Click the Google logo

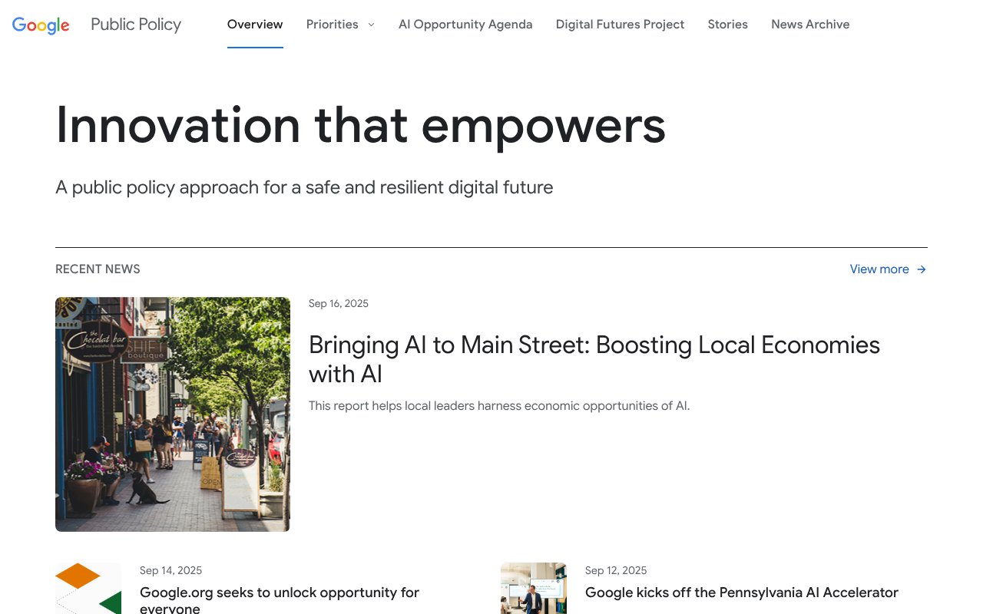[41, 25]
